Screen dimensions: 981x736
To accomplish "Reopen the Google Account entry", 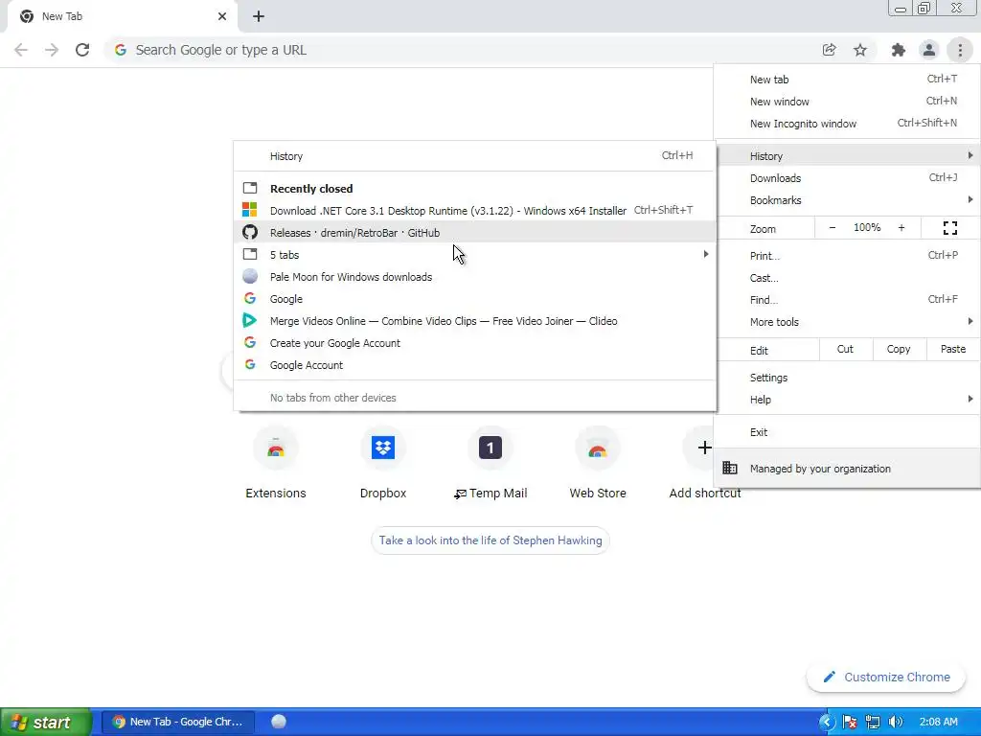I will coord(475,365).
